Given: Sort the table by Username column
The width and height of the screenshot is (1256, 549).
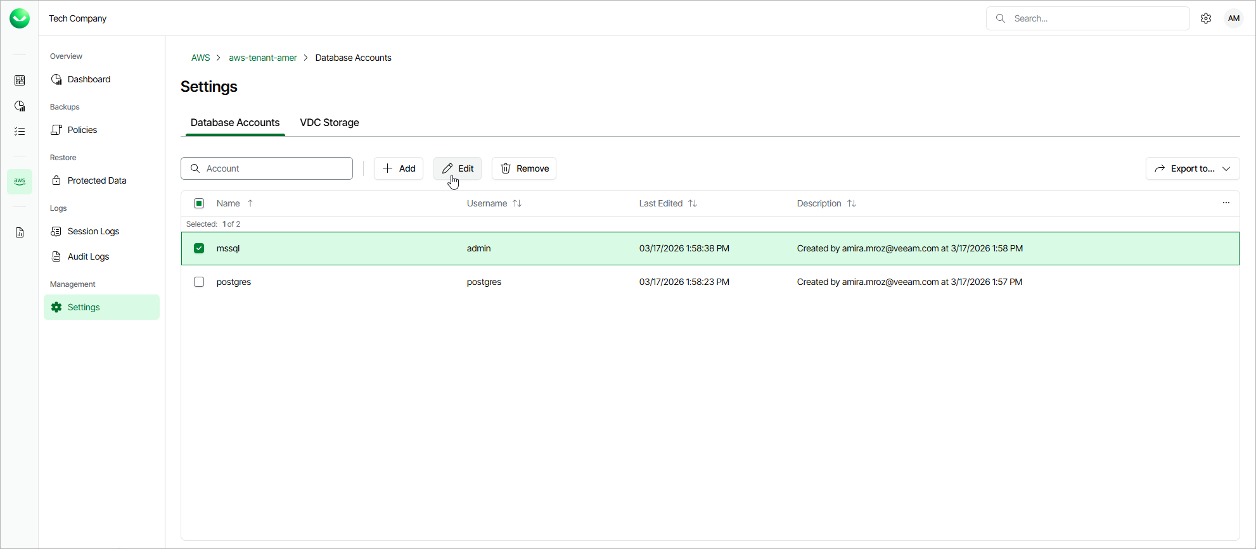Looking at the screenshot, I should 494,203.
